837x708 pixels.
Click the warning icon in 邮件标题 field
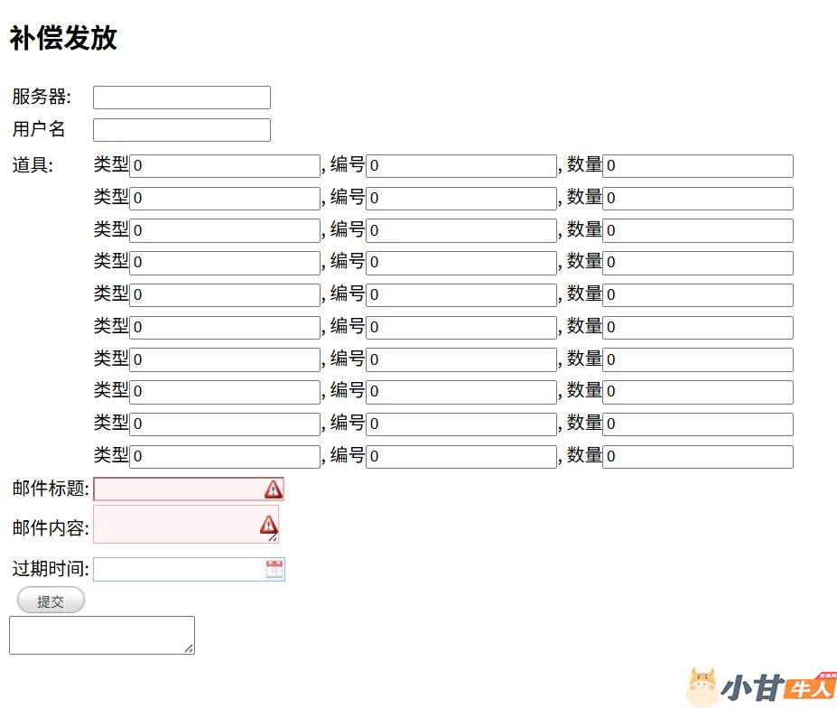[x=274, y=489]
